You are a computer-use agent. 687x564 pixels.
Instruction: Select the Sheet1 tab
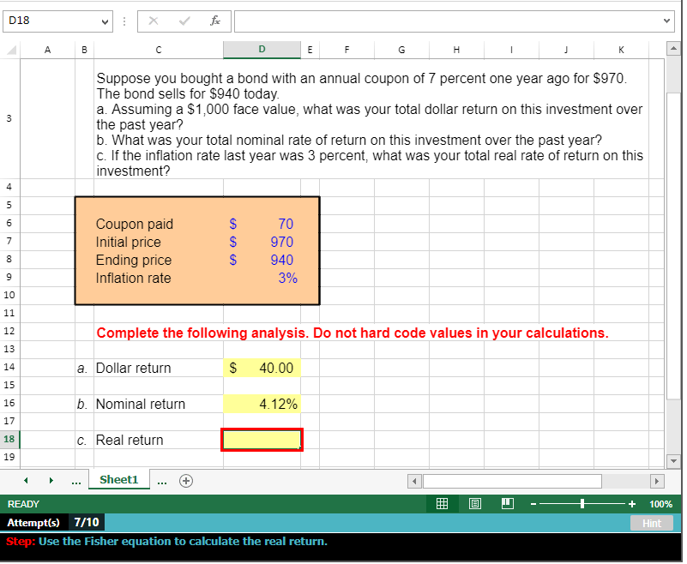pos(119,480)
